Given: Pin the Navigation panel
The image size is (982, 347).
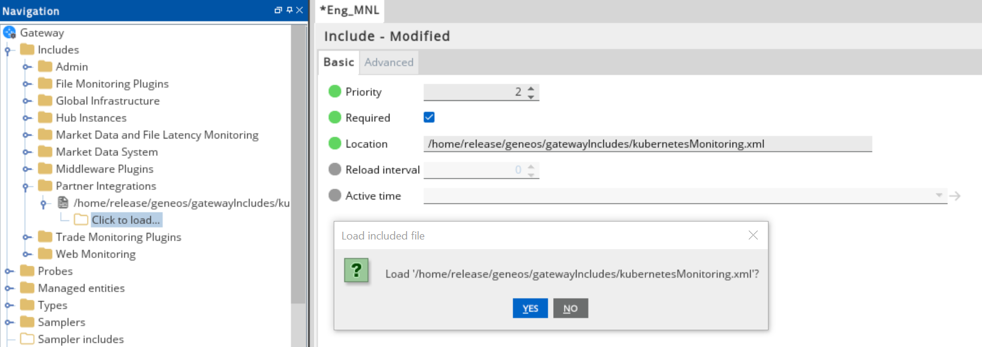Looking at the screenshot, I should tap(289, 10).
